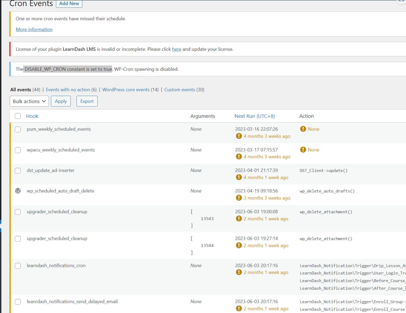The height and width of the screenshot is (313, 406).
Task: Check the pum_weekly_scheduled_events row checkbox
Action: click(x=18, y=129)
